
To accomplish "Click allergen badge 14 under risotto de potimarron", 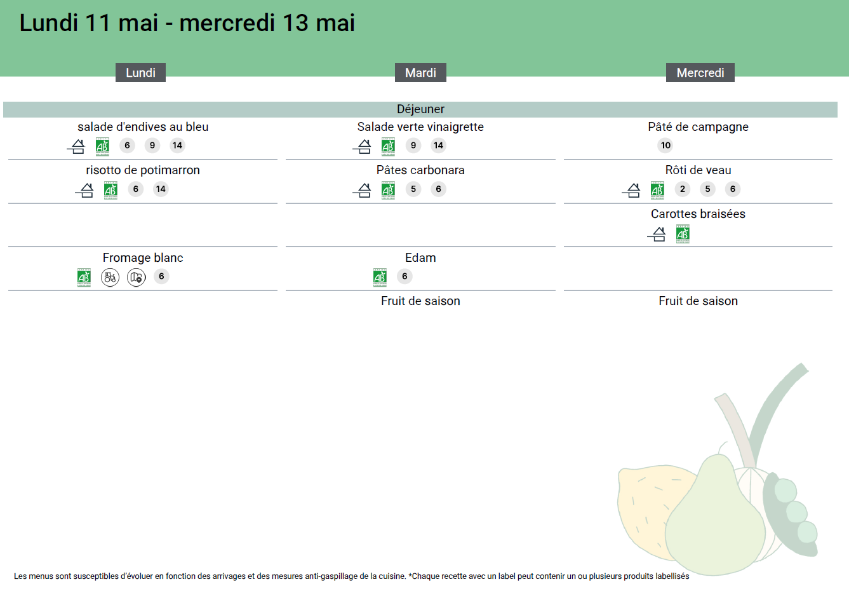I will (161, 189).
